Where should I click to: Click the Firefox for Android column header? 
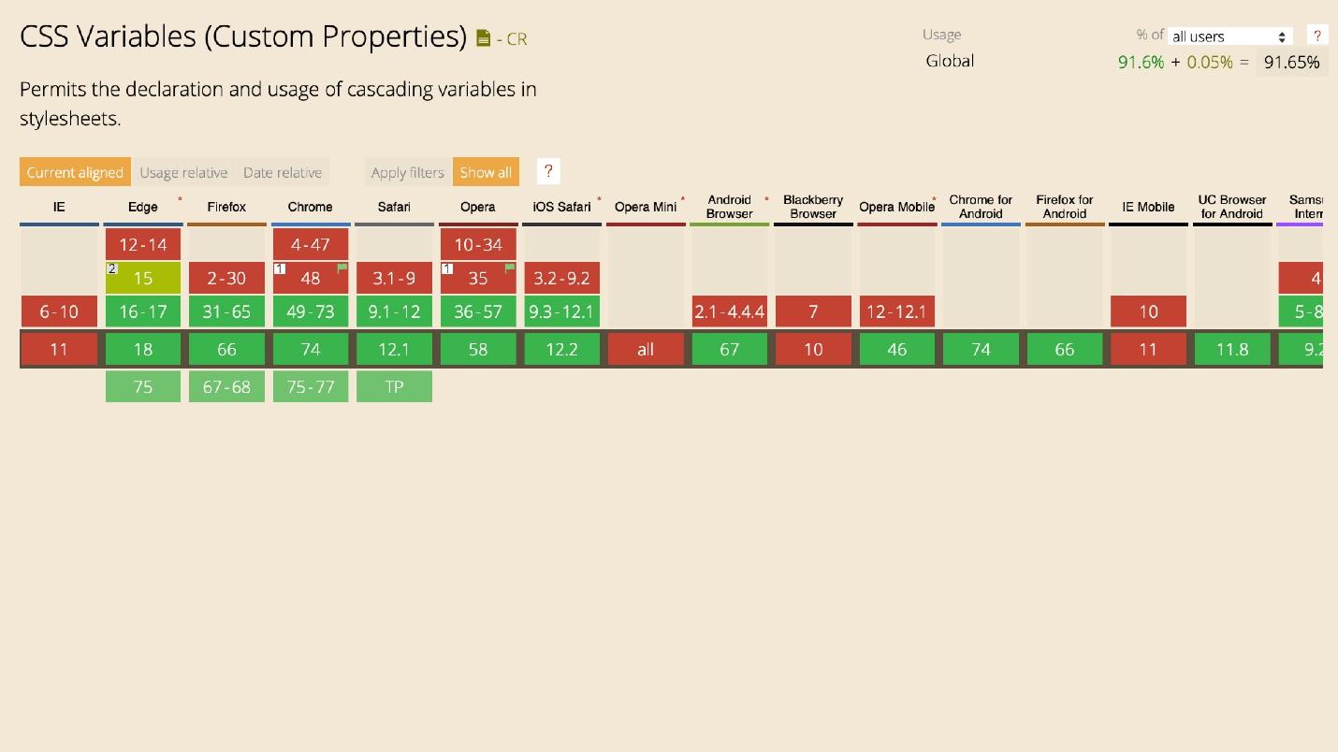pyautogui.click(x=1065, y=207)
